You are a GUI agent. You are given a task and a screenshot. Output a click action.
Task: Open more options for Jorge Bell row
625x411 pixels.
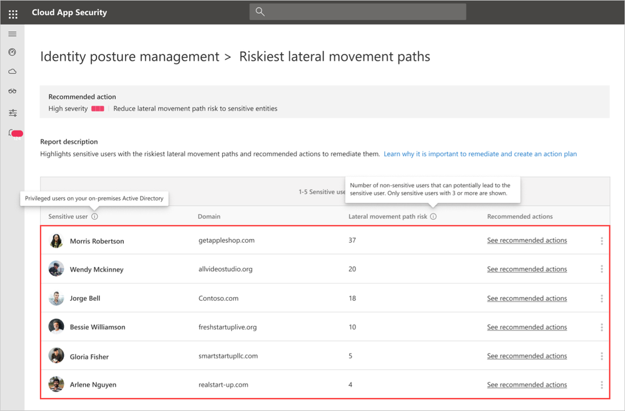601,298
